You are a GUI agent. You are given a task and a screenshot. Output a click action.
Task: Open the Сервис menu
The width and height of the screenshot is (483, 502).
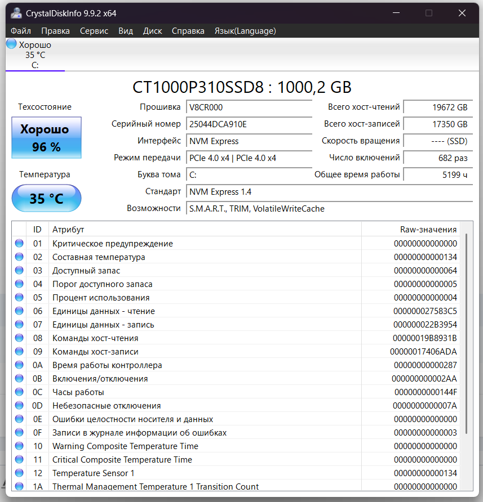94,31
